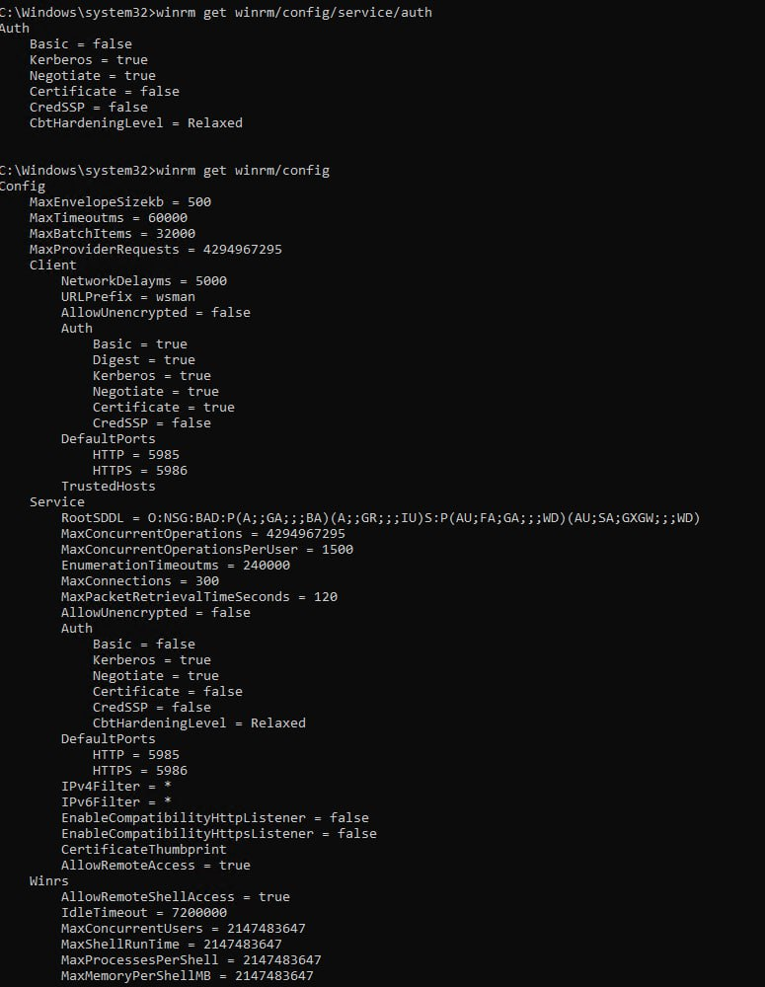
Task: Click the EnableCompatibilityHttpsListener = false line
Action: [x=219, y=833]
